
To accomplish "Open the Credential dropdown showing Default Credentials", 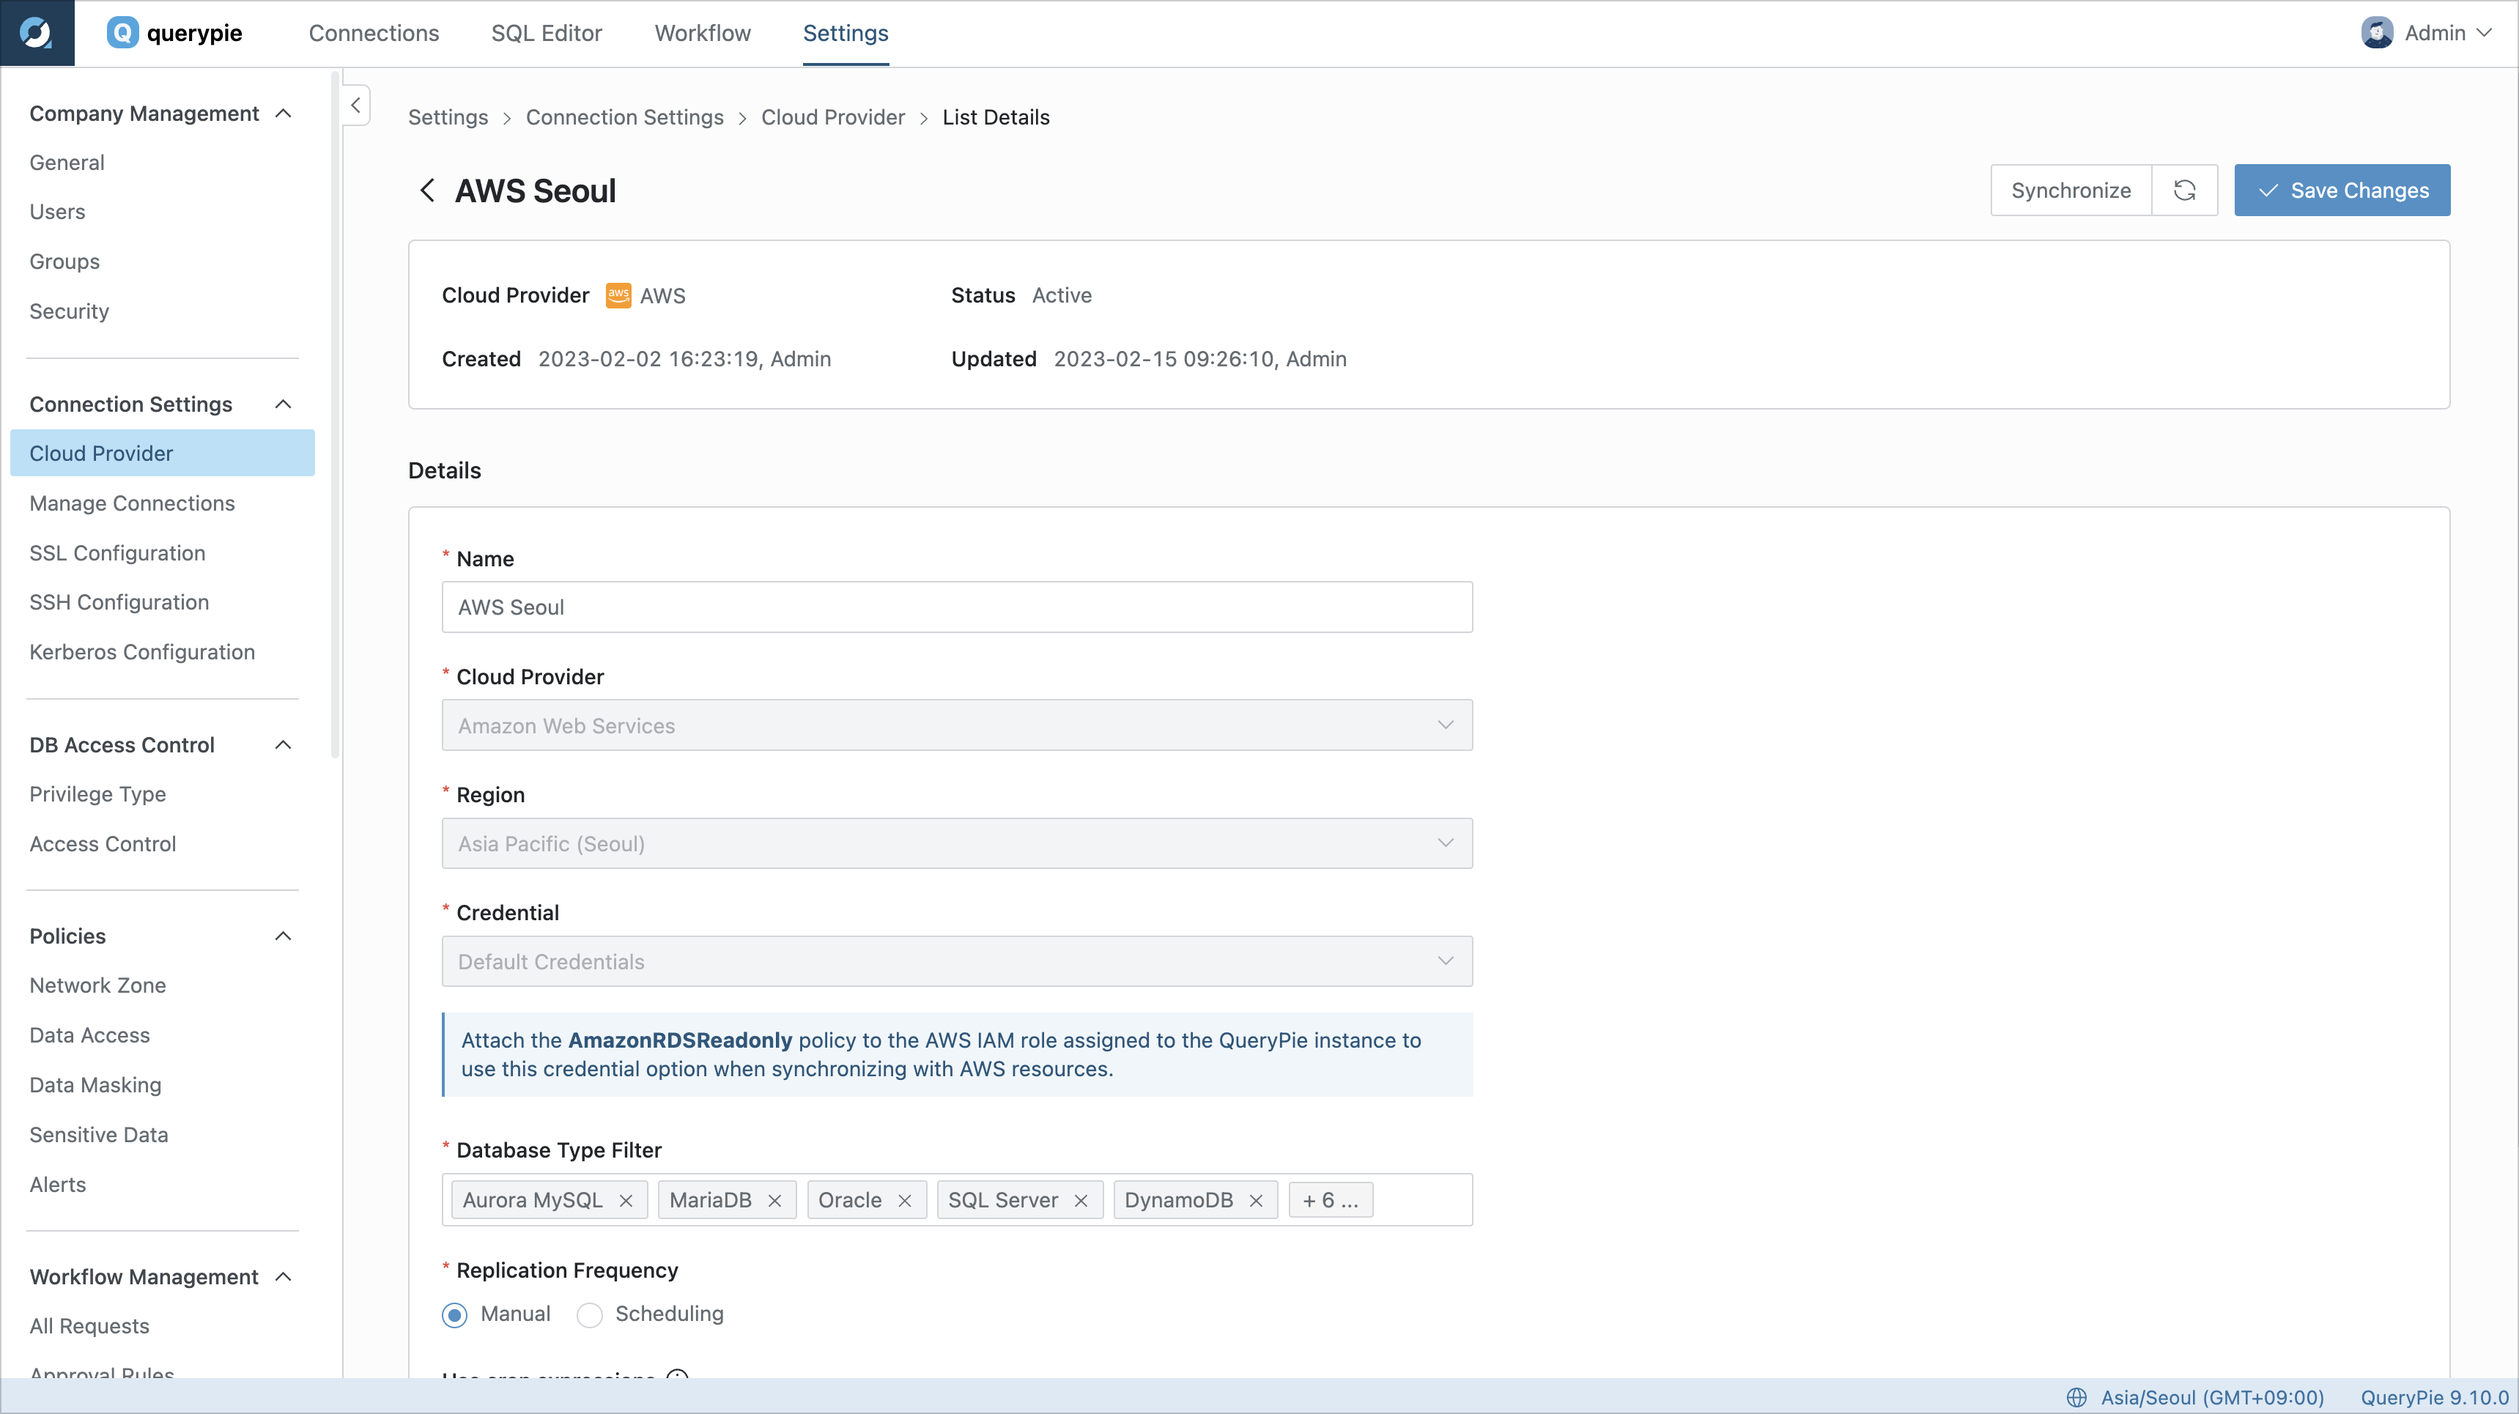I will click(x=956, y=961).
